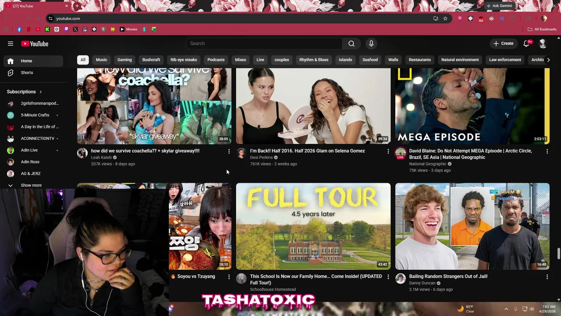Click the page vertical scrollbar thumb
The height and width of the screenshot is (316, 561).
[x=558, y=254]
